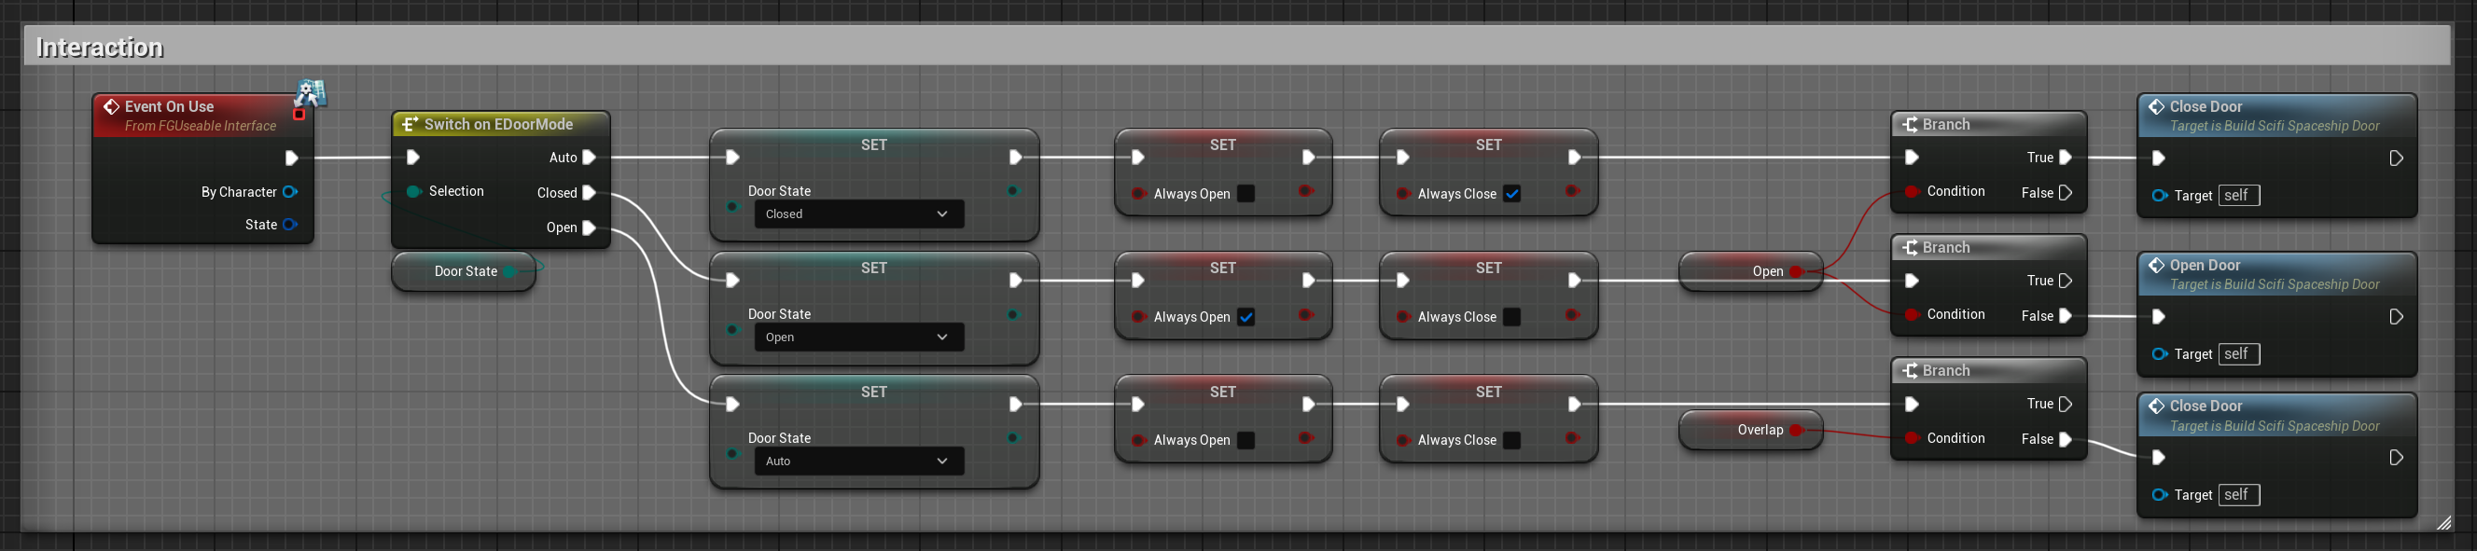Click the Condition pin on the middle Branch
Viewport: 2477px width, 551px height.
point(1912,314)
